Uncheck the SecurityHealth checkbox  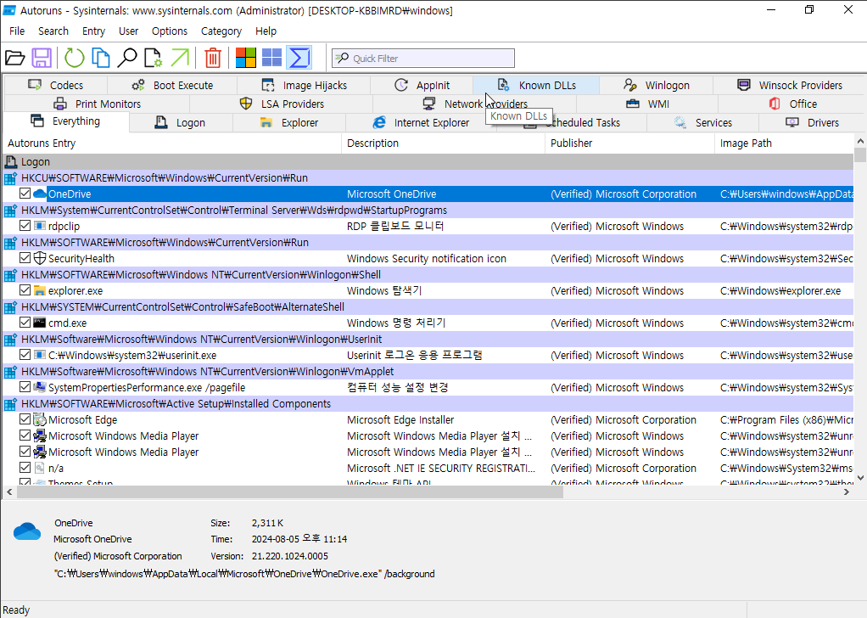click(25, 258)
